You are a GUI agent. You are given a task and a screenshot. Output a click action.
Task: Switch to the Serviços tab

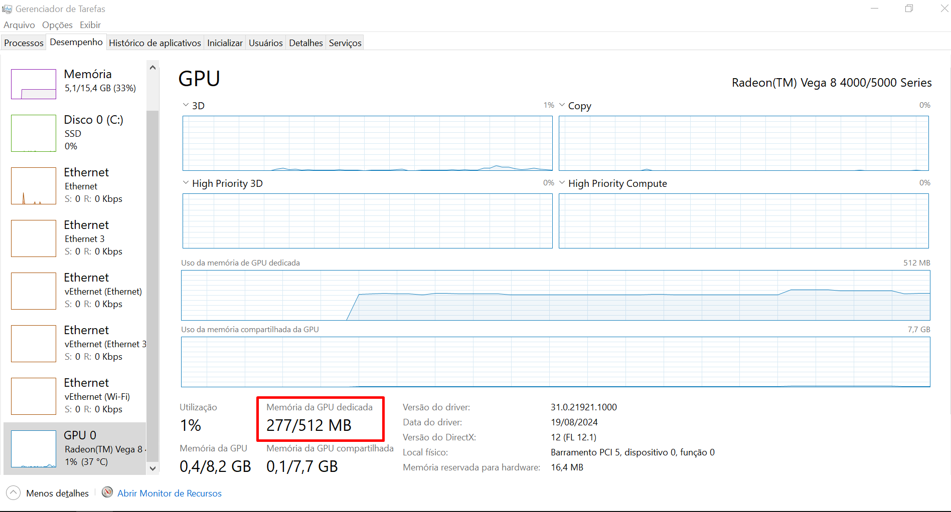(345, 43)
